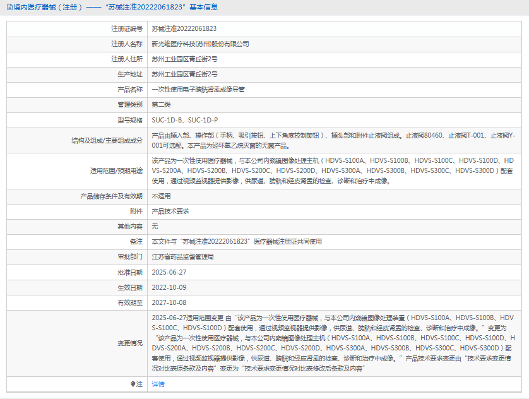Click the 注册人住所 label
The image size is (529, 399).
(x=127, y=59)
